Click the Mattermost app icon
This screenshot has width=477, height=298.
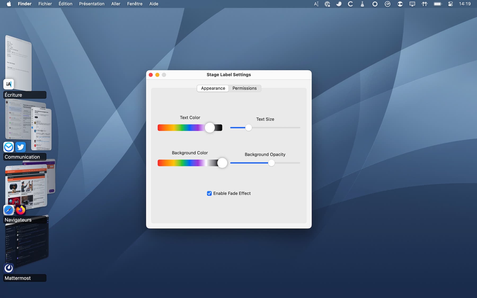[8, 268]
